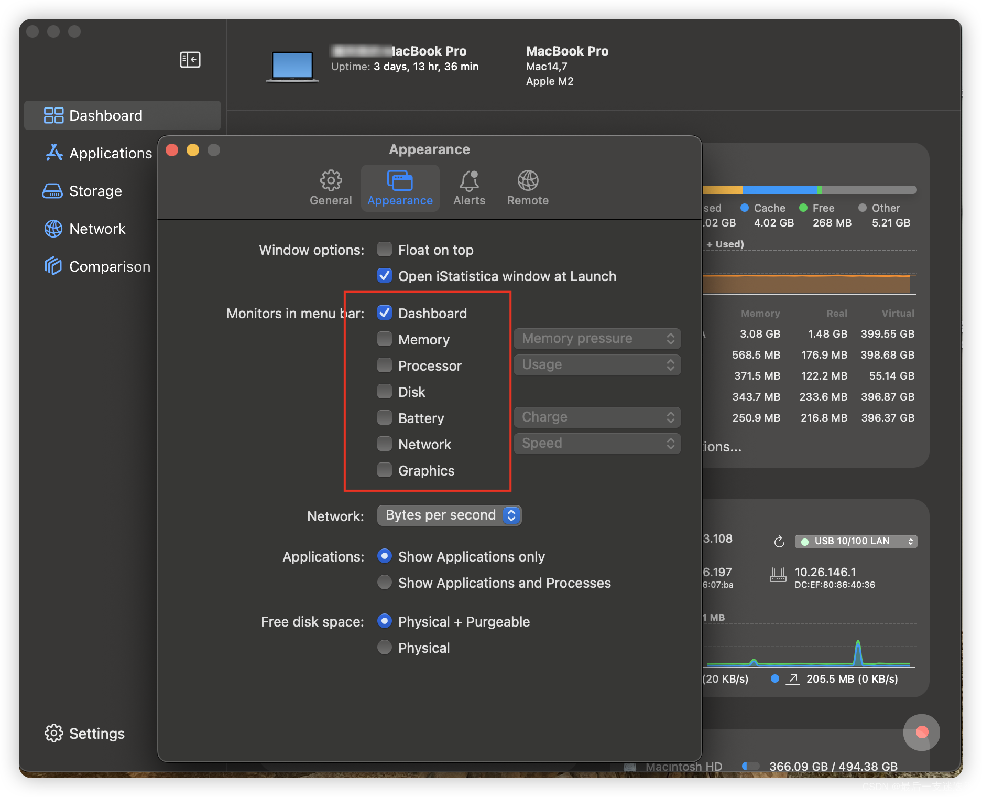Click the MacBook Pro laptop image
The image size is (982, 797).
click(292, 67)
